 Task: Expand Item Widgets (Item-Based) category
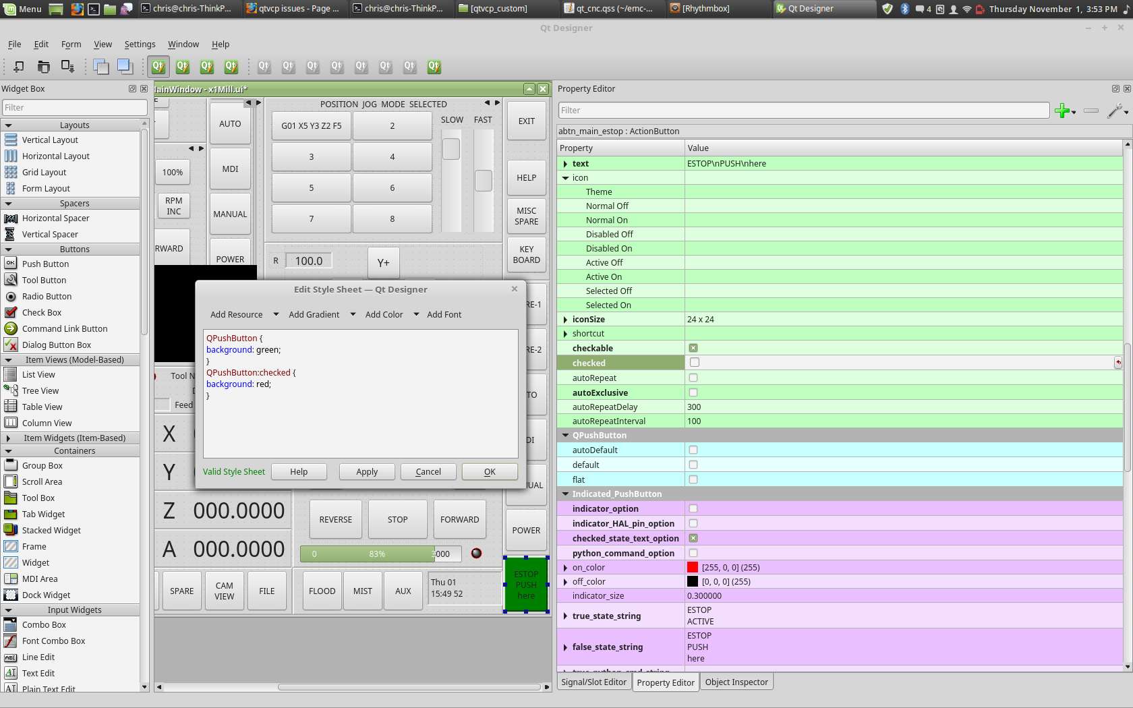(x=8, y=438)
